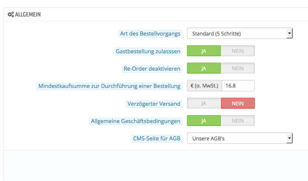Enable JA for Verzögerter Versand

[204, 103]
